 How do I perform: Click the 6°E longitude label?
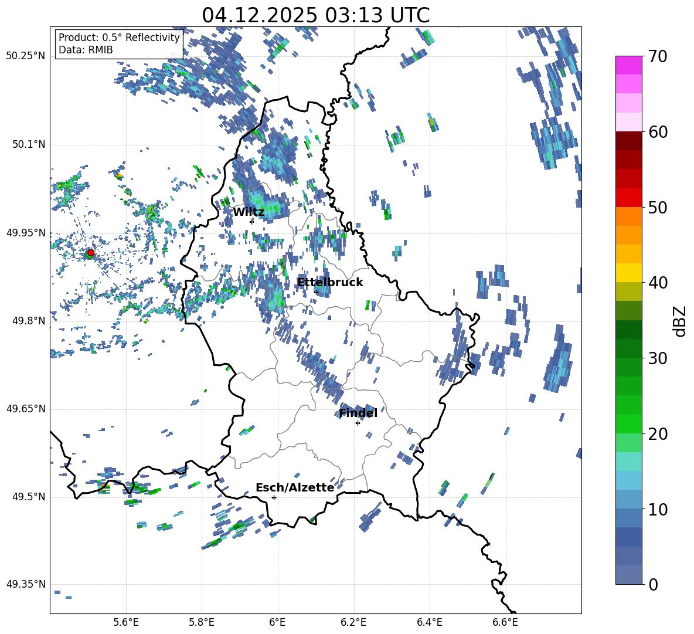click(x=277, y=622)
